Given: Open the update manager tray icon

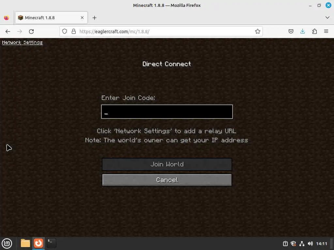Looking at the screenshot, I should click(x=285, y=243).
